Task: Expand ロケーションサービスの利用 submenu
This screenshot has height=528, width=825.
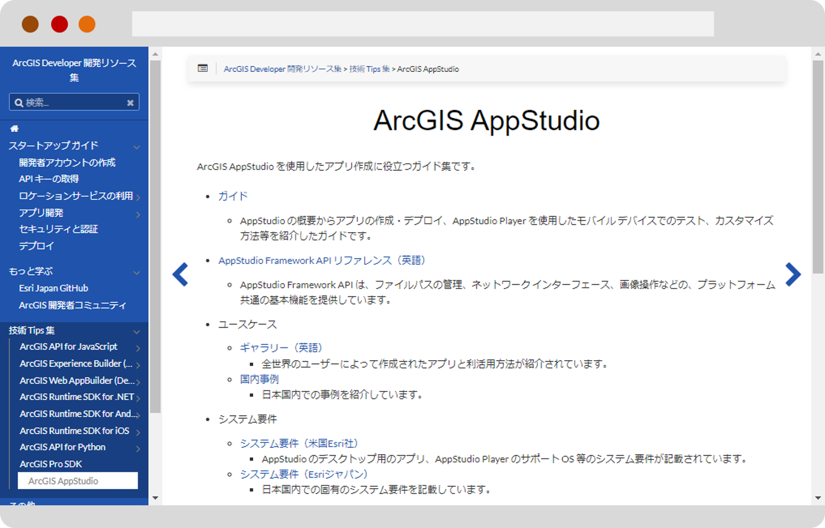Action: point(138,197)
